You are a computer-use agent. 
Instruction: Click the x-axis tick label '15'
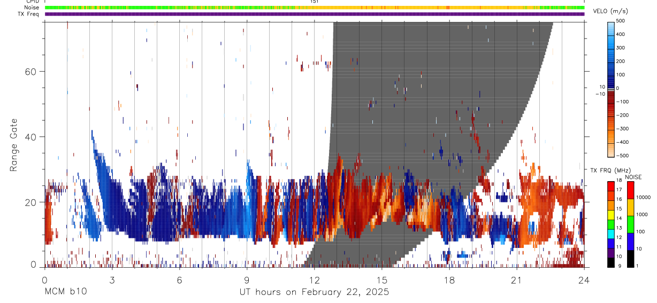381,280
